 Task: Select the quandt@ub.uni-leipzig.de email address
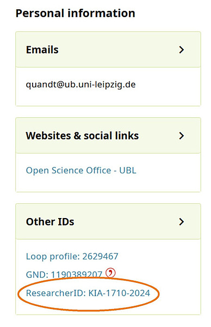pos(80,84)
